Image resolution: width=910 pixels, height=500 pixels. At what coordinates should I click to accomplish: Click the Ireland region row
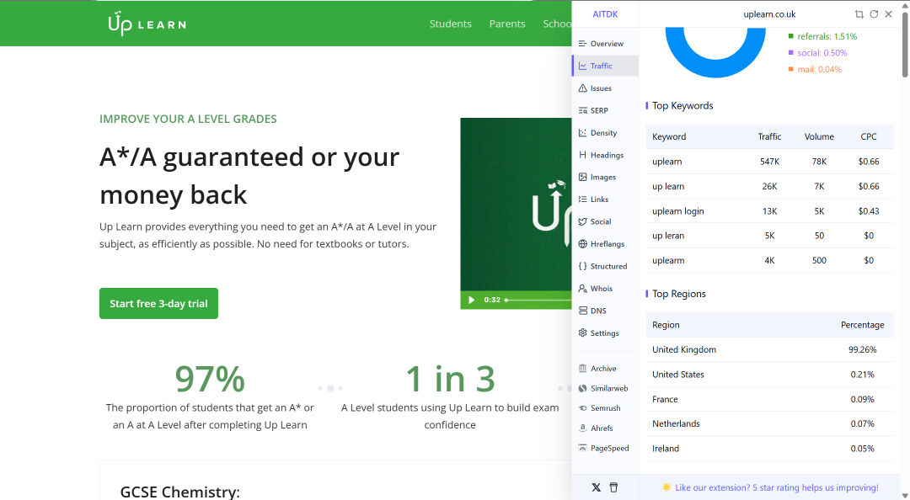(x=769, y=449)
